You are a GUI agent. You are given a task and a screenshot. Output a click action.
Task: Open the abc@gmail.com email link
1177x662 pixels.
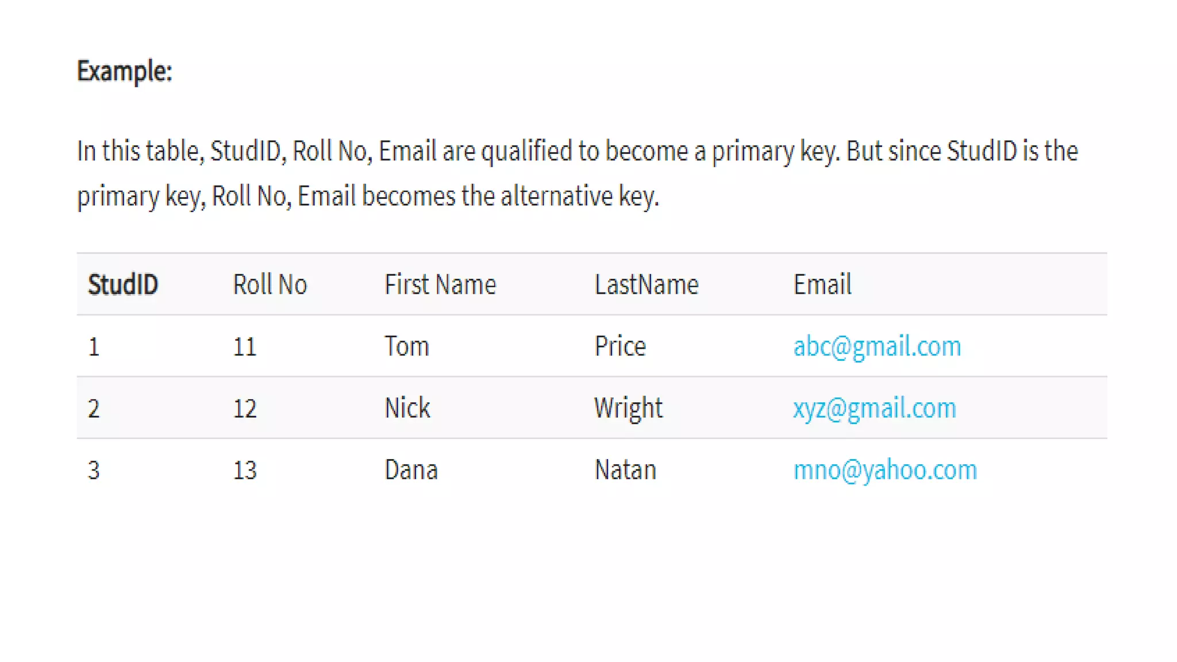(x=877, y=347)
